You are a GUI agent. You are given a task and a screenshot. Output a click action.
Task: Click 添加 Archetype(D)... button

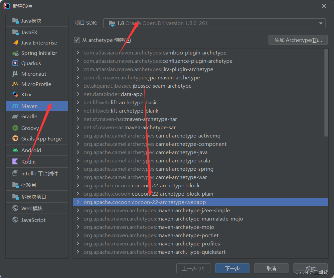click(x=298, y=40)
